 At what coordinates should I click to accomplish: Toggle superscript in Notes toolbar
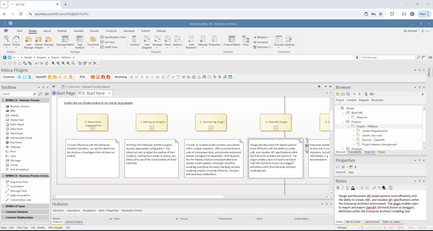(x=374, y=188)
